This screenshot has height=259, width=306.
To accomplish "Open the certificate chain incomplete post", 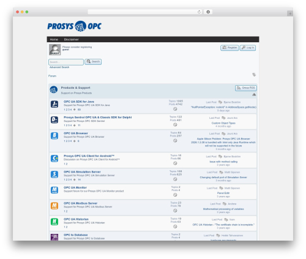I will tap(223, 225).
